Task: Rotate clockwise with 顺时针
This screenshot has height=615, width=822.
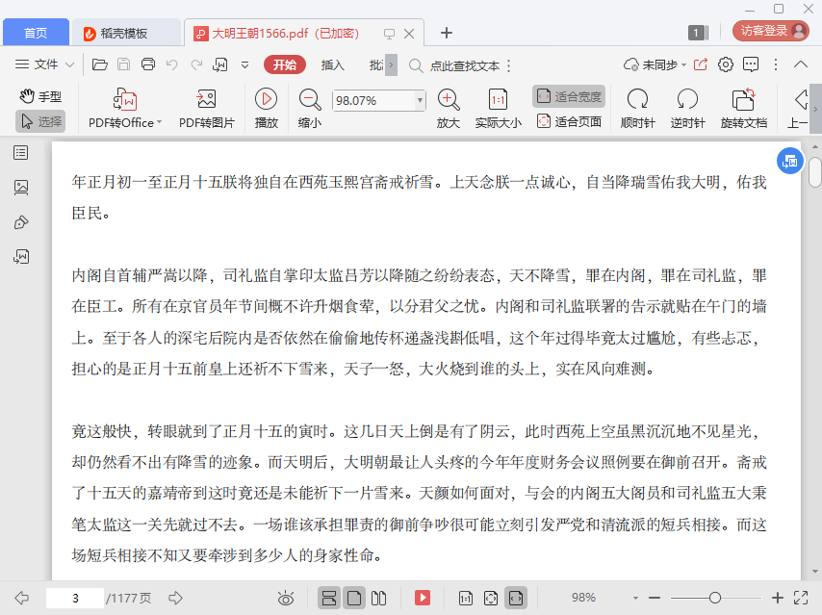Action: click(x=637, y=109)
